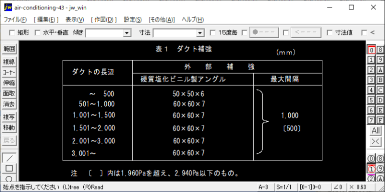385x192 pixels.
Task: Click inside the 傾き input field
Action: click(105, 33)
